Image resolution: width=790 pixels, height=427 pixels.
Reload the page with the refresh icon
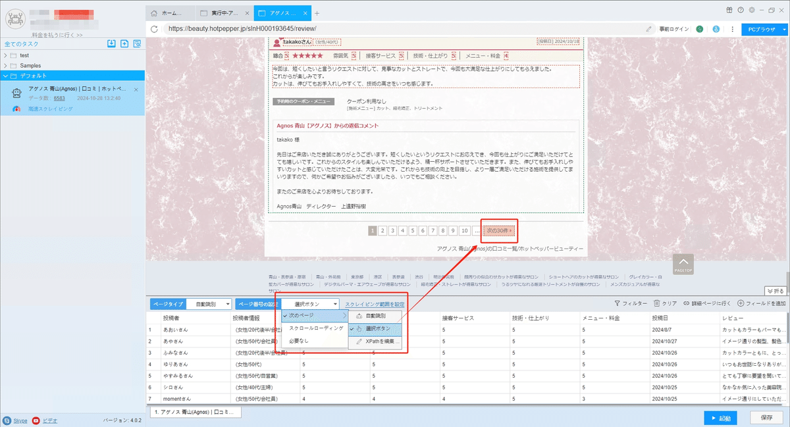[154, 29]
